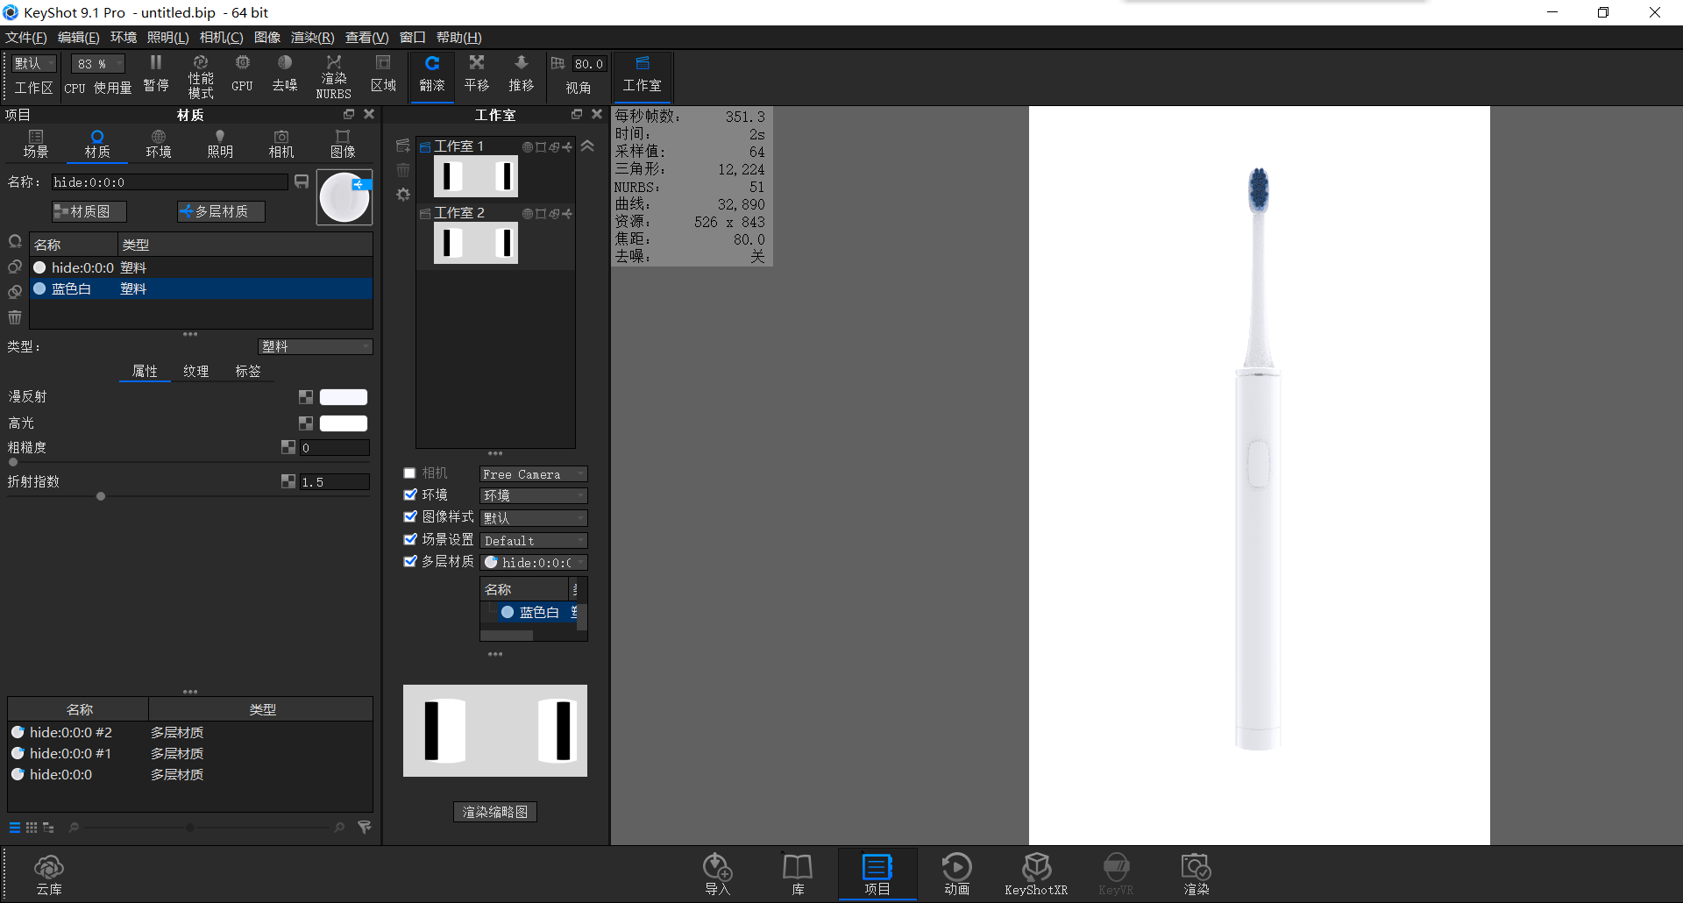Click the 渲染 render icon at bottom right

pyautogui.click(x=1196, y=872)
